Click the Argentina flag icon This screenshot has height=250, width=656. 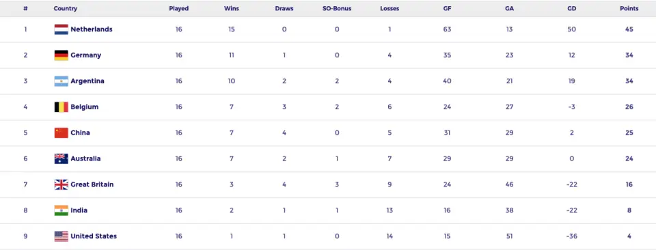[61, 81]
